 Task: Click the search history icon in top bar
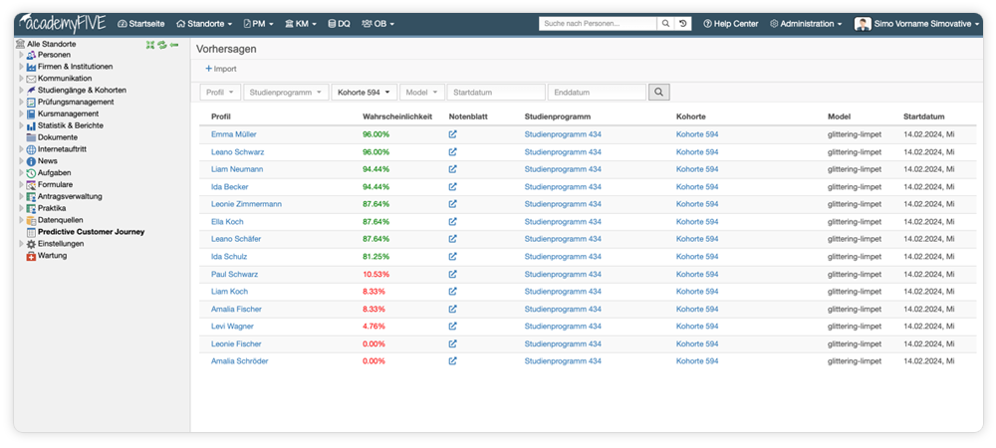click(682, 24)
